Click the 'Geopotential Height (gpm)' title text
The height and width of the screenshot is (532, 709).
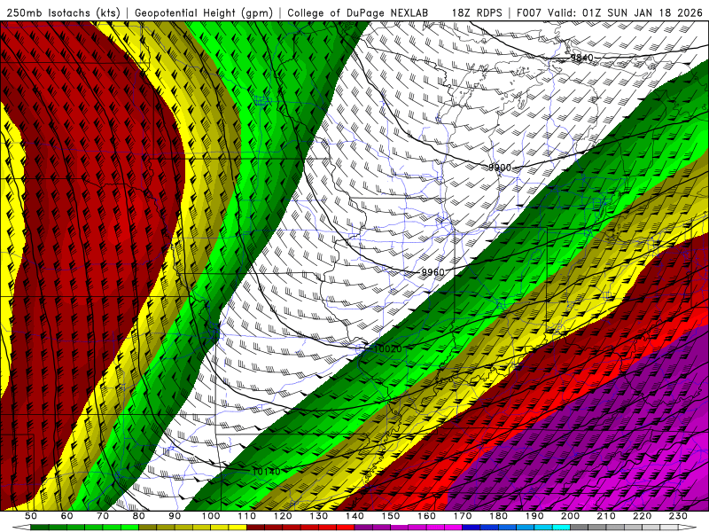tap(204, 12)
